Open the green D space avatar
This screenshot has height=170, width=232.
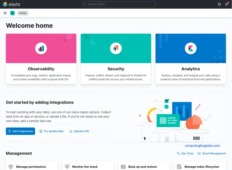12,13
